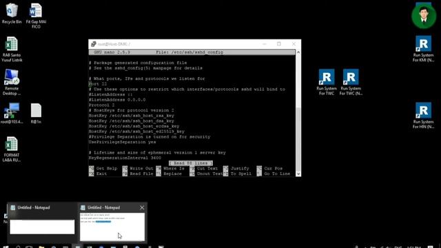Minimize the PuTTY terminal window
The width and height of the screenshot is (441, 248).
click(264, 44)
